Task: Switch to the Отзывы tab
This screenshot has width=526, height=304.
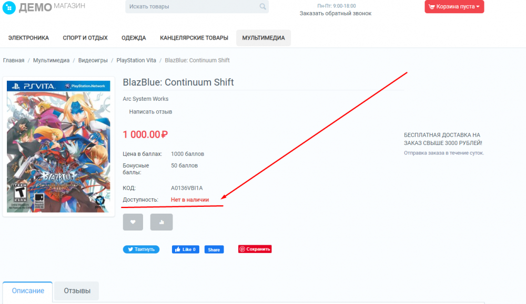Action: 77,291
